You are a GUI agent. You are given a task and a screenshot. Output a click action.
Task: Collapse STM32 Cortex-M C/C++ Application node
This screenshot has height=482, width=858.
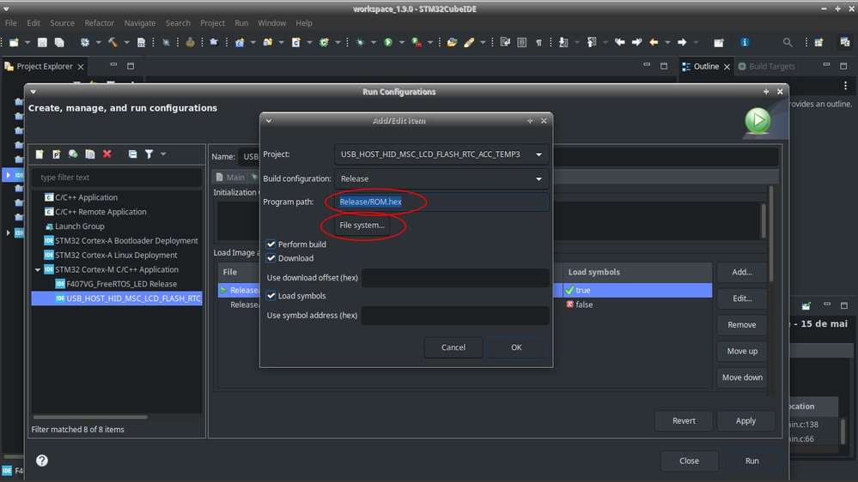coord(38,269)
